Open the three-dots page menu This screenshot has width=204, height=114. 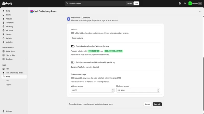pyautogui.click(x=200, y=11)
